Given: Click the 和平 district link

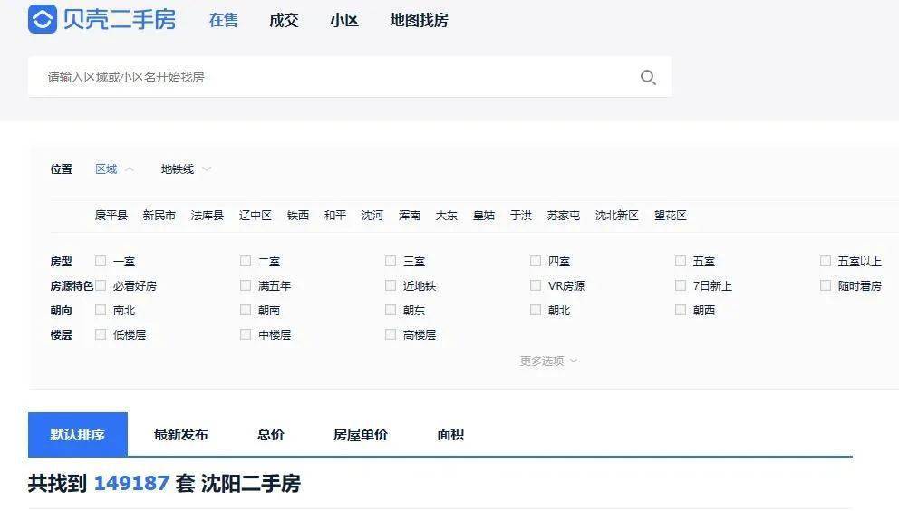Looking at the screenshot, I should tap(335, 216).
